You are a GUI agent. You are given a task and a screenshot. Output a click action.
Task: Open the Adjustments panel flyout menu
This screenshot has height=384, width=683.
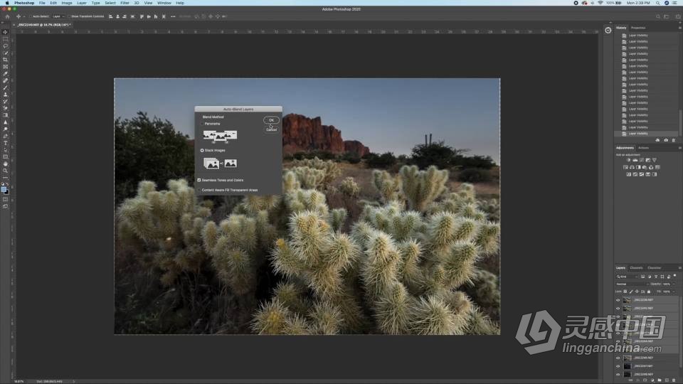pos(679,148)
